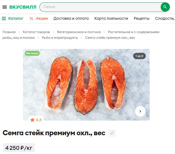The width and height of the screenshot is (175, 154).
Task: Open the hamburger menu icon
Action: [x=4, y=7]
